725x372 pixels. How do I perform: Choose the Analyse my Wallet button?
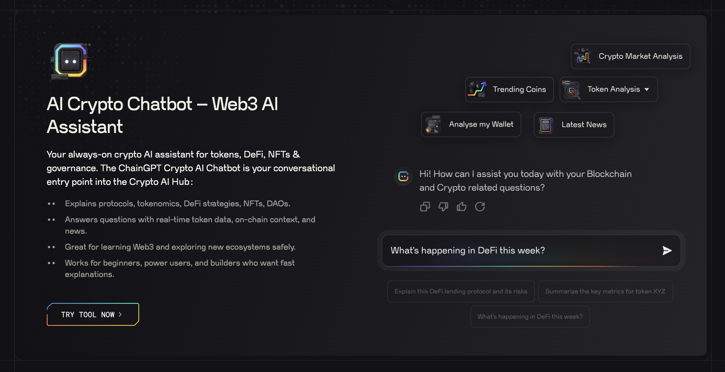coord(481,125)
